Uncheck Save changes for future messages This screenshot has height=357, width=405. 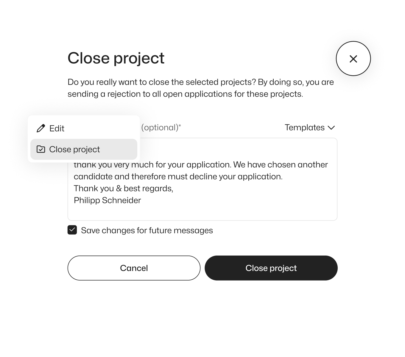click(x=72, y=230)
